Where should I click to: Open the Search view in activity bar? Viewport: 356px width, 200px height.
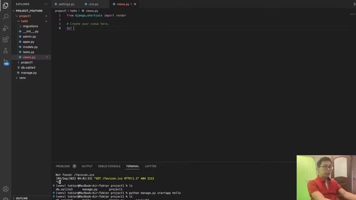6,17
